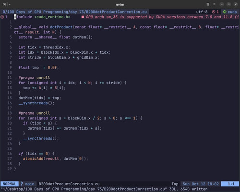240x192 pixels.
Task: Click 'float tmp = 0.0f;' line
Action: pos(38,68)
